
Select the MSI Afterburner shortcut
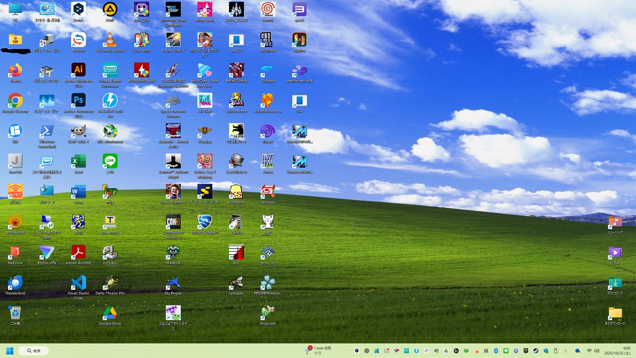point(110,131)
